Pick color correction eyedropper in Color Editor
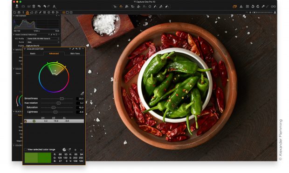 pyautogui.click(x=82, y=93)
